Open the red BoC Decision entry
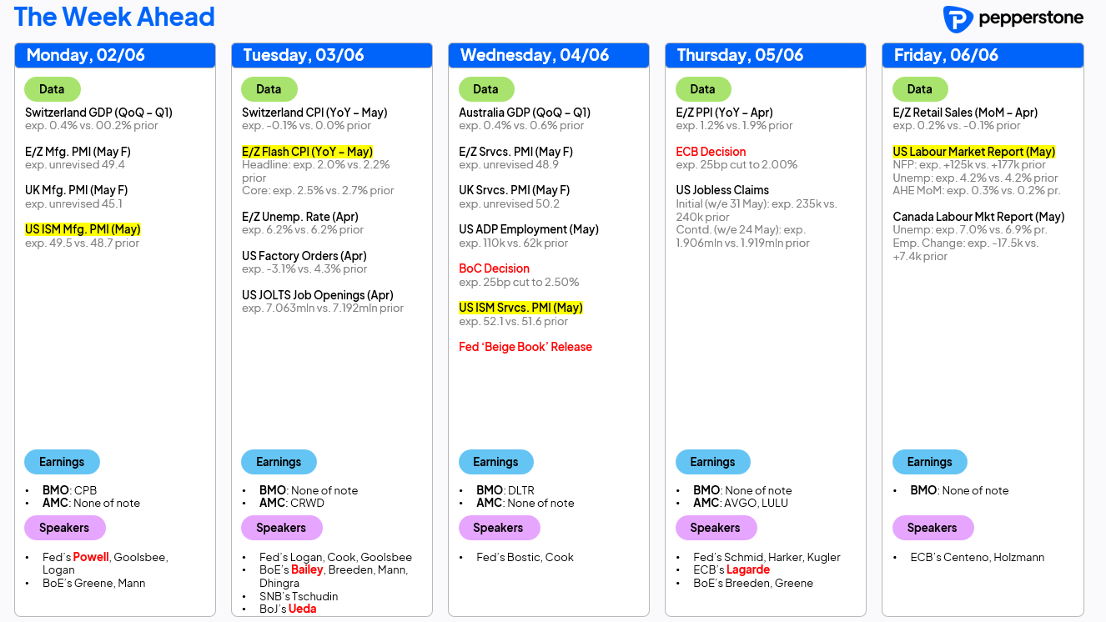The height and width of the screenshot is (622, 1106). [x=494, y=268]
